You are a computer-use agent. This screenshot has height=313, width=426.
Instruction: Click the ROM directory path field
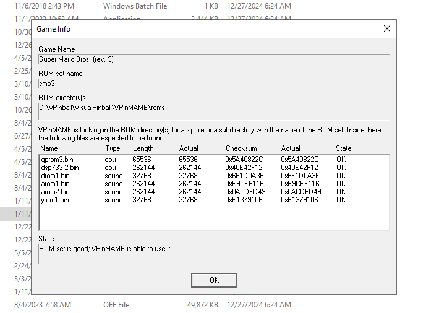(214, 111)
